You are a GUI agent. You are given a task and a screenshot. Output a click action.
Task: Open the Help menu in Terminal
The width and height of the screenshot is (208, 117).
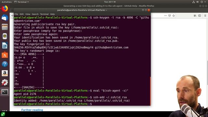point(52,14)
